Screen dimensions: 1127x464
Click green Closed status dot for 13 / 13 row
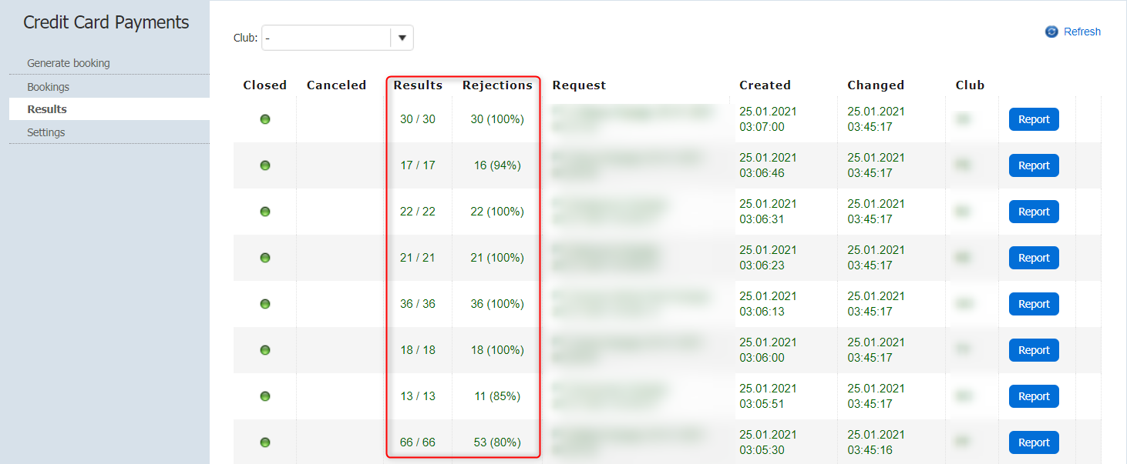point(265,396)
